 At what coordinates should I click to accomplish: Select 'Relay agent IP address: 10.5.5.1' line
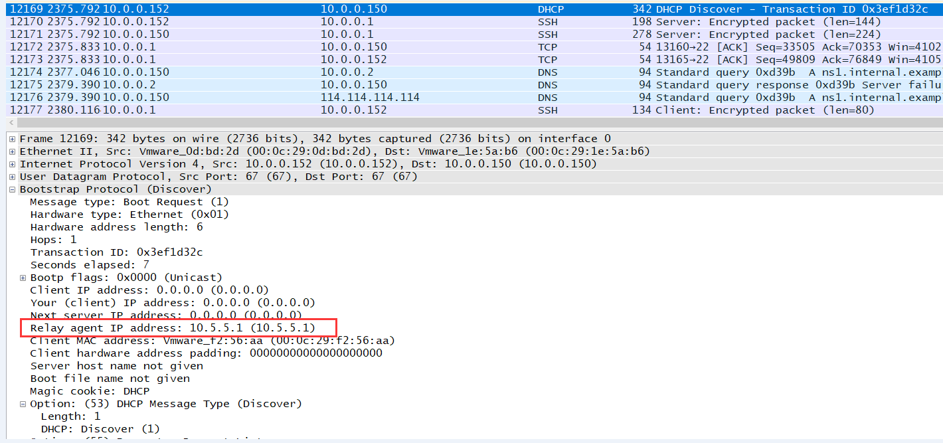tap(173, 328)
